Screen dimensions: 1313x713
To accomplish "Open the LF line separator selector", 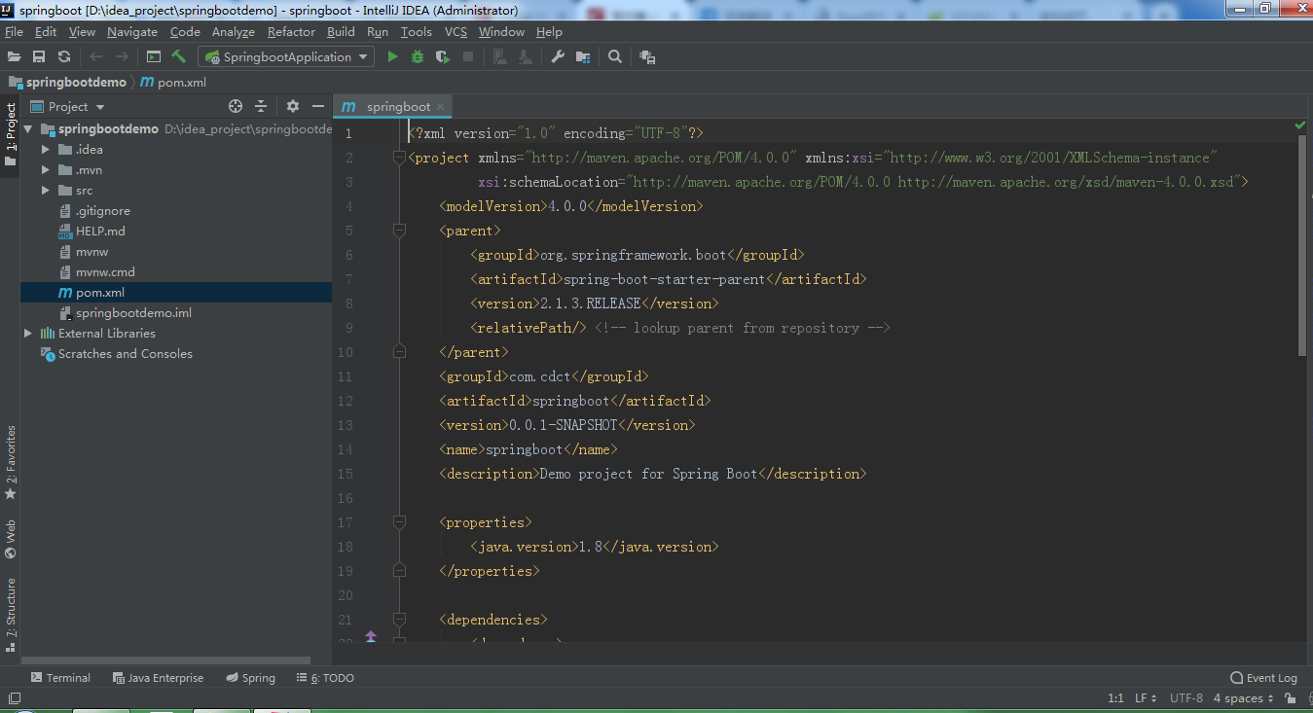I will click(x=1146, y=698).
